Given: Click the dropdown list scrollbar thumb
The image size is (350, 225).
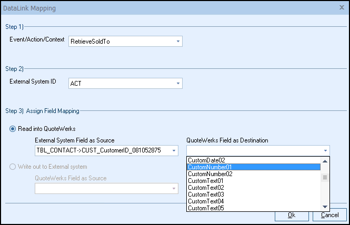Looking at the screenshot, I should pyautogui.click(x=325, y=177).
